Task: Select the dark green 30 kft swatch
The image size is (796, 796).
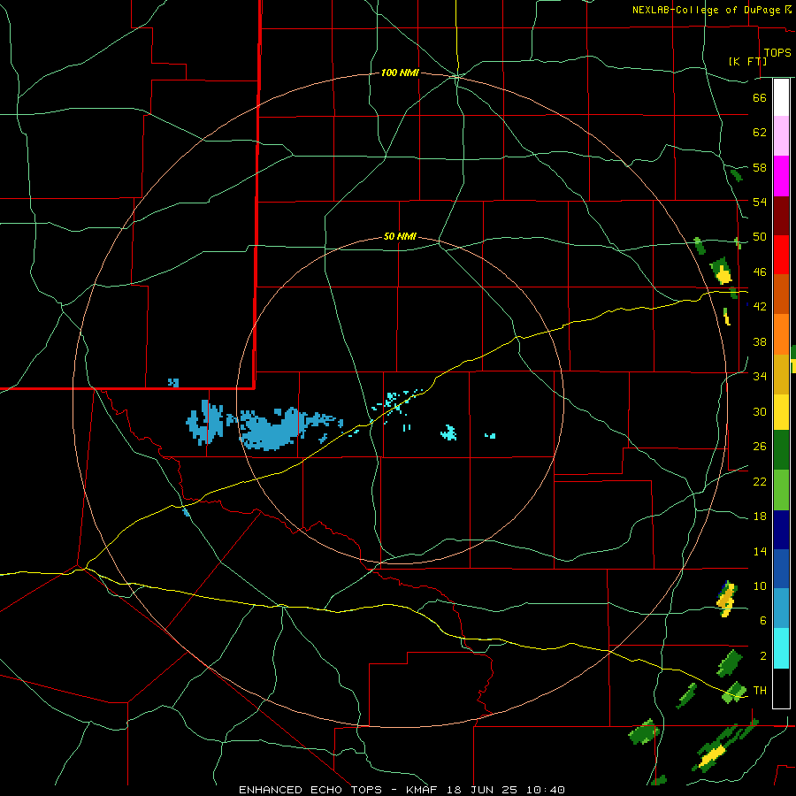Action: point(781,450)
